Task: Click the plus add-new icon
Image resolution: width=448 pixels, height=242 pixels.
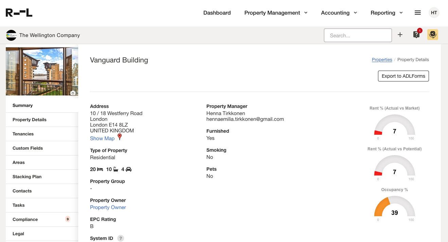Action: point(400,35)
